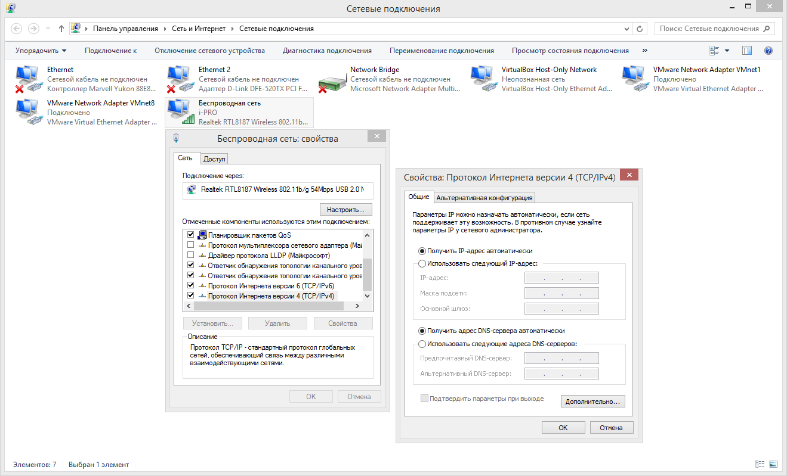Switch to the Сеть tab

click(186, 158)
